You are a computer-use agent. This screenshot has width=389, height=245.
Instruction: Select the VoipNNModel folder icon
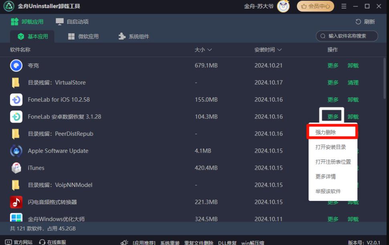click(x=16, y=185)
